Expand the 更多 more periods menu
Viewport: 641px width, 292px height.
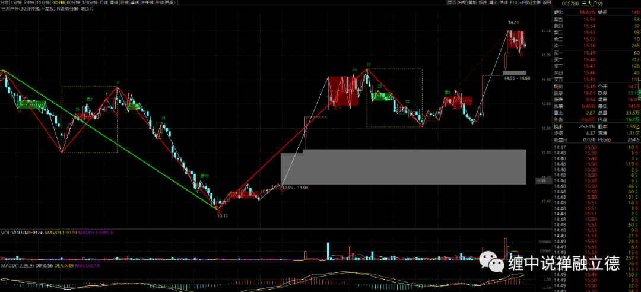pyautogui.click(x=170, y=2)
